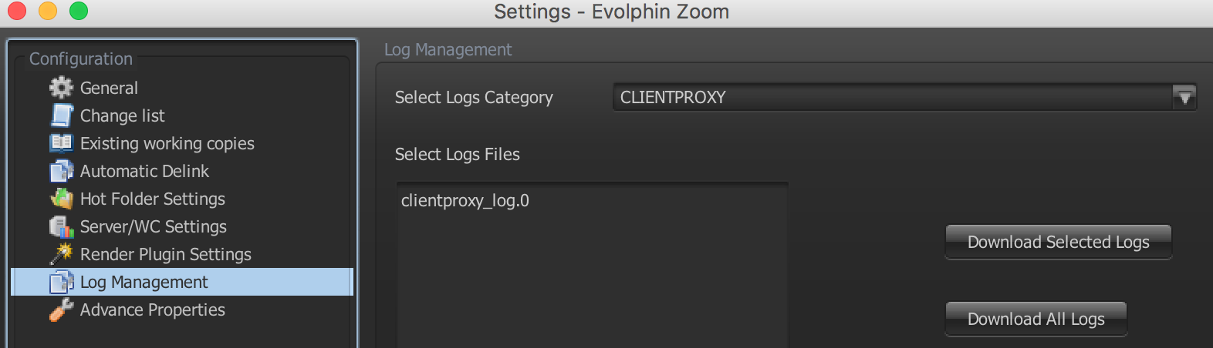Select the Server/WC Settings server icon

pos(61,226)
